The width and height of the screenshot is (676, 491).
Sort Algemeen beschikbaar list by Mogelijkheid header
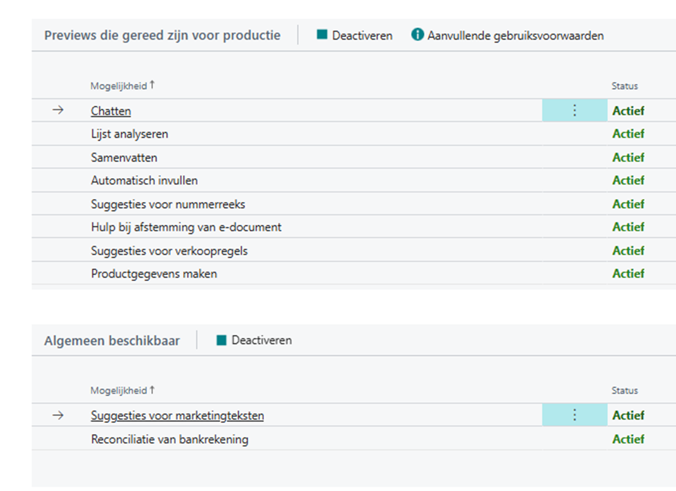119,391
